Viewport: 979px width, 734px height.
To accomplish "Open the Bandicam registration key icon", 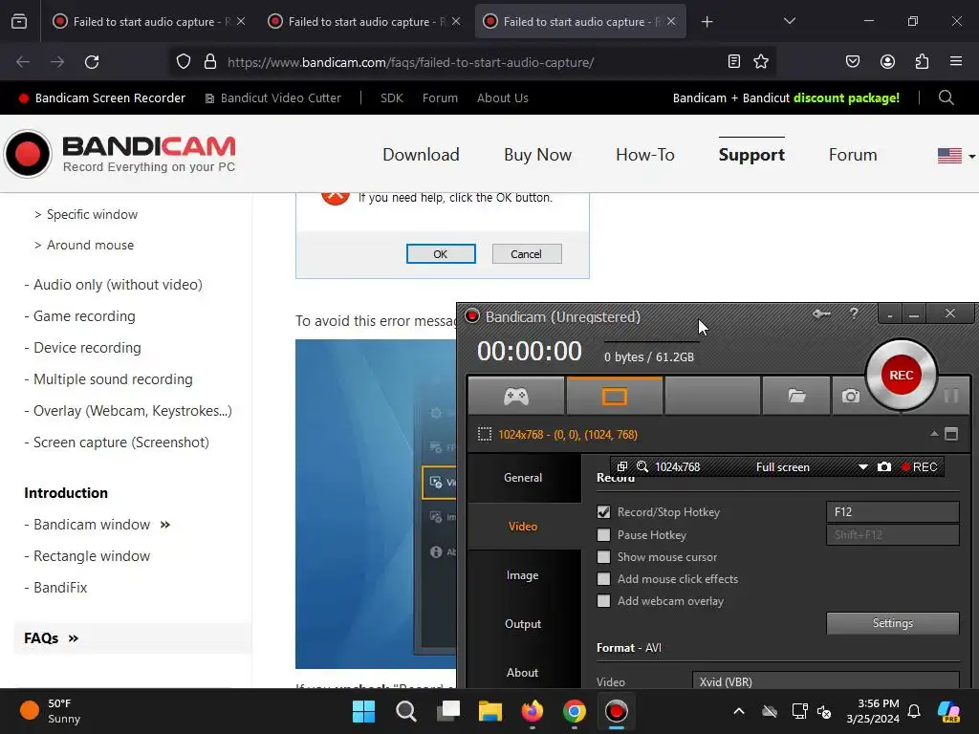I will (821, 313).
